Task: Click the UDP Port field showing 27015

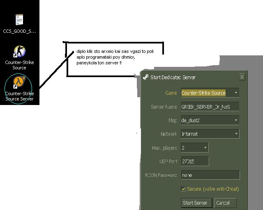Action: pyautogui.click(x=195, y=161)
